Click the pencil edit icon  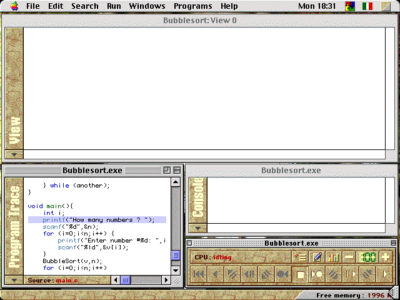point(316,257)
